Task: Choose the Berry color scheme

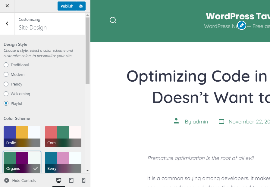Action: click(63, 162)
